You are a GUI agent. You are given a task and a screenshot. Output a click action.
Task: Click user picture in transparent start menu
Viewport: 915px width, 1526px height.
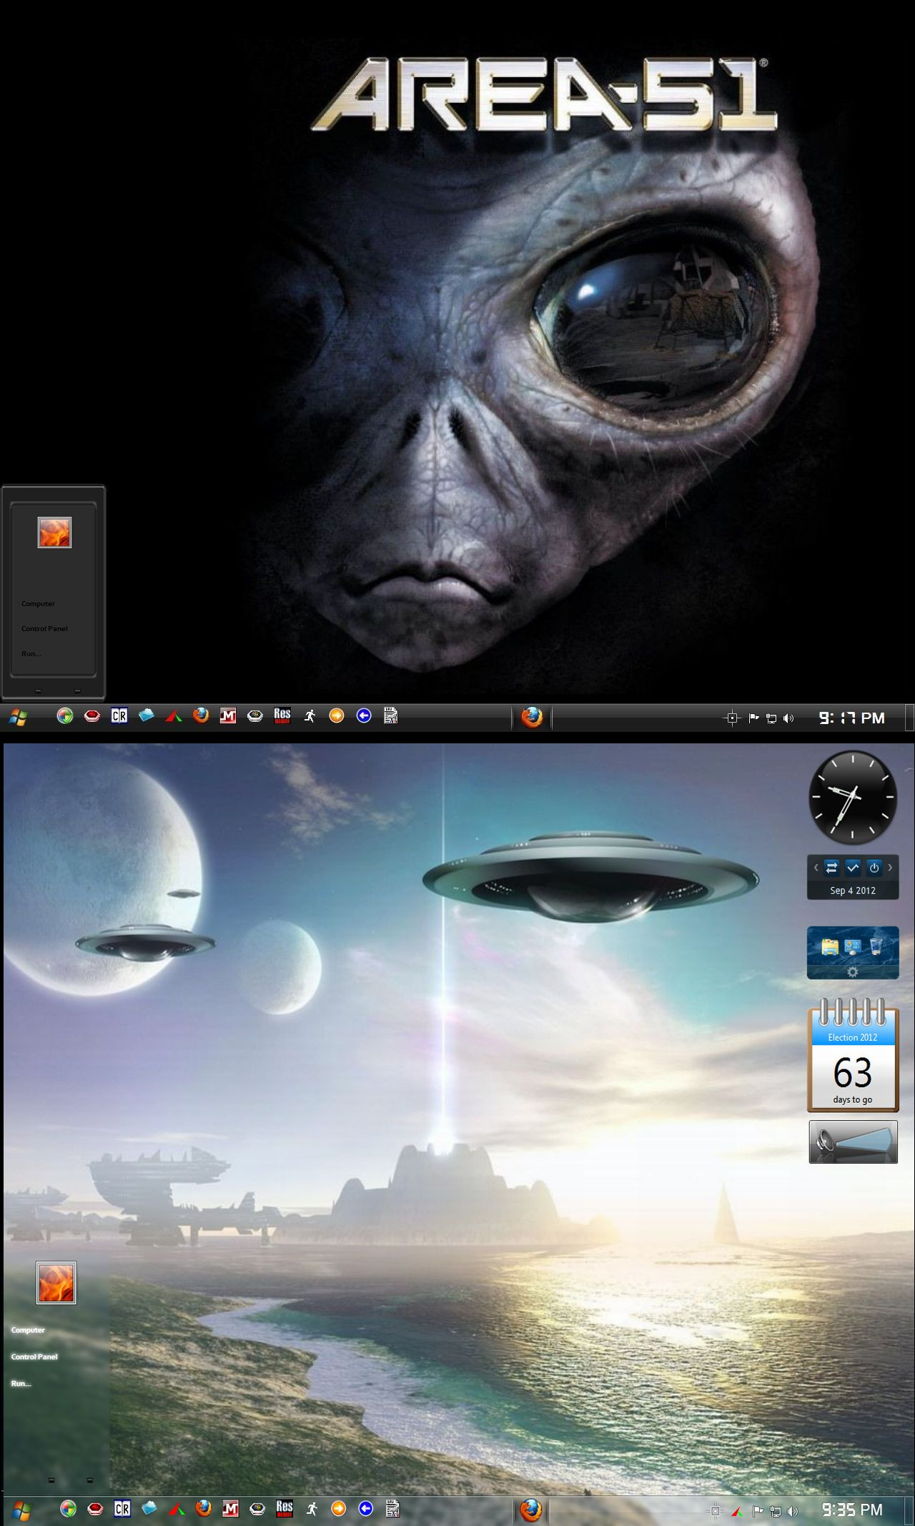[56, 1282]
